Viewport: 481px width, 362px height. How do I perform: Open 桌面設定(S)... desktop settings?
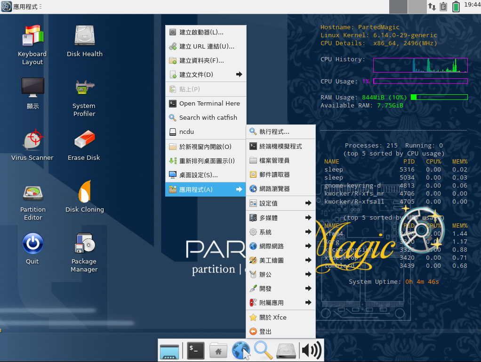tap(206, 175)
